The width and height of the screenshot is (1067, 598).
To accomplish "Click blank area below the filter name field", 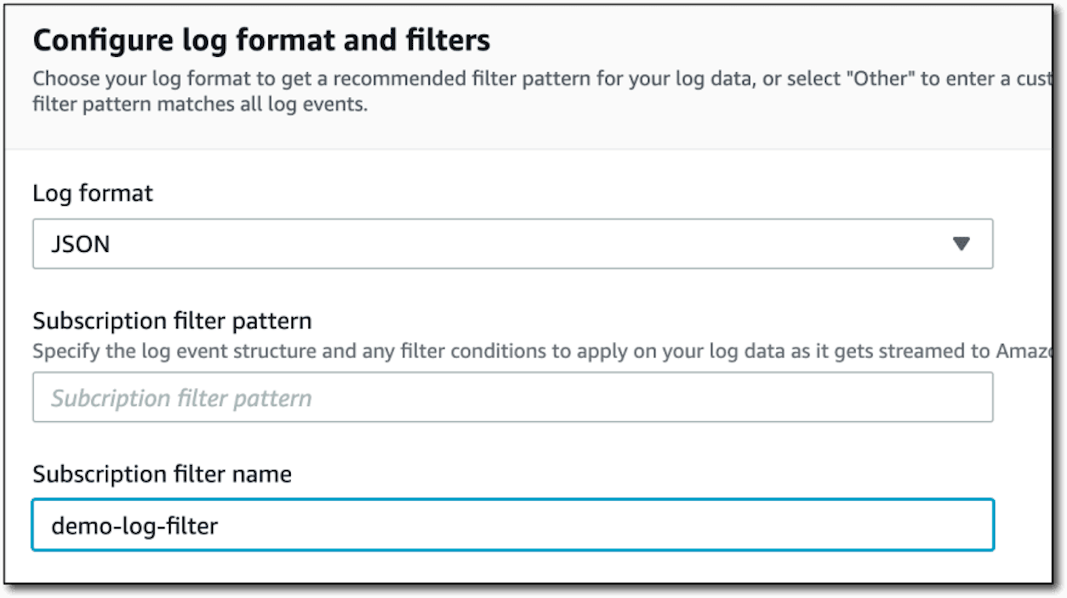I will (x=528, y=567).
